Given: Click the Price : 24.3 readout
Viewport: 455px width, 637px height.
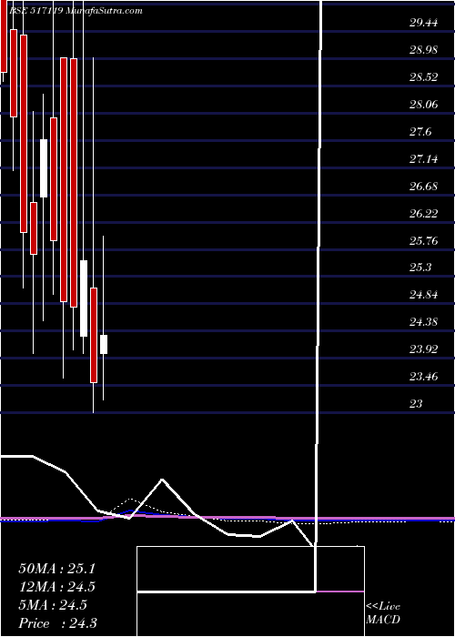Looking at the screenshot, I should 57,623.
